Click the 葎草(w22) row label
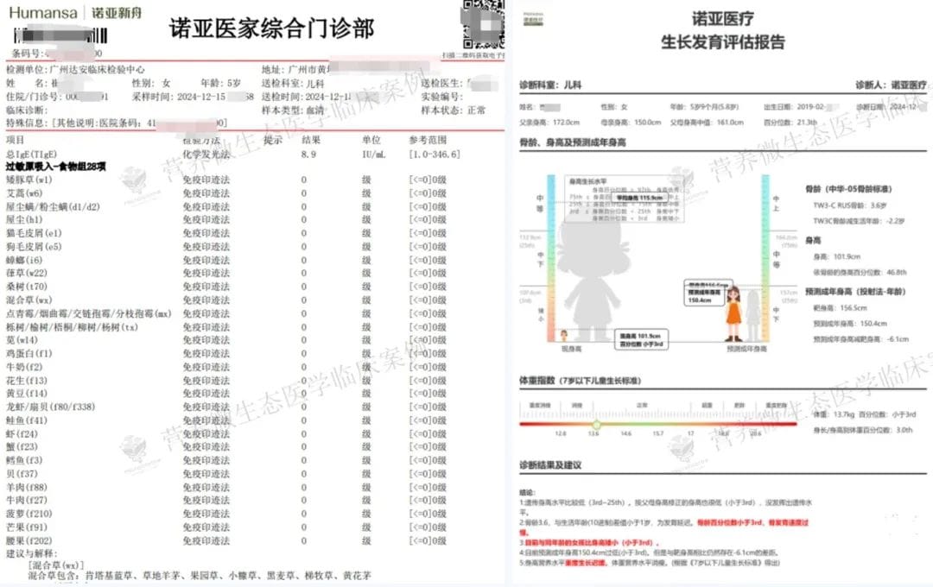Screen dimensions: 933x587 point(27,273)
